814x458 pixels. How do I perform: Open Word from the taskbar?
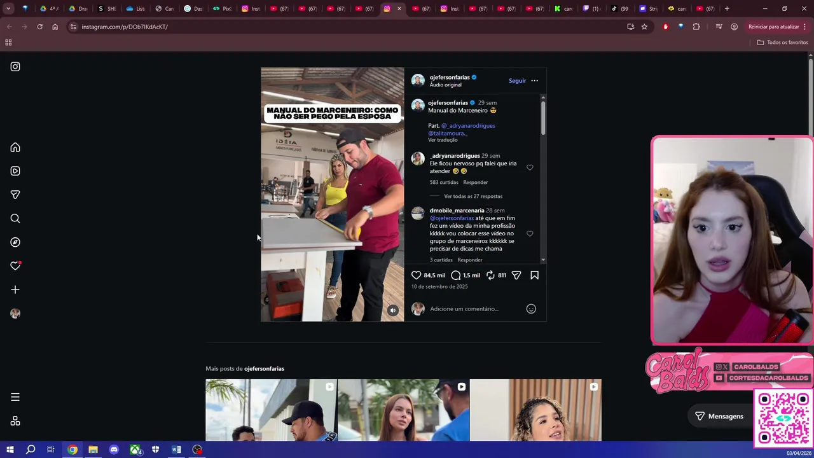(176, 450)
